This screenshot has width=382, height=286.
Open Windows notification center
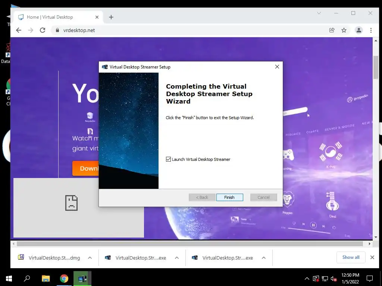(x=370, y=279)
